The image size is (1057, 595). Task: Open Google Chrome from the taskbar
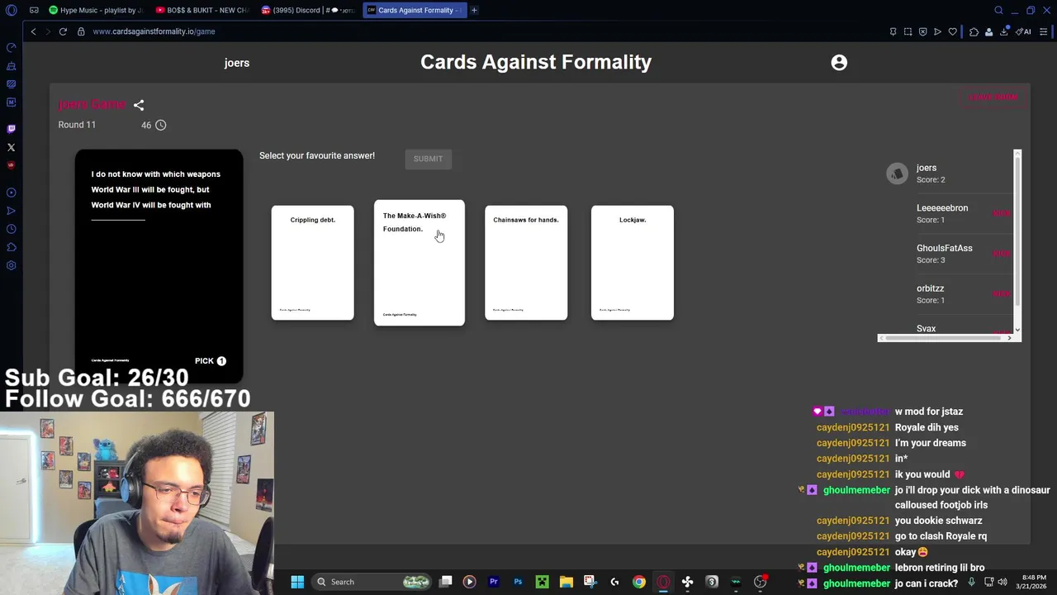(x=639, y=582)
